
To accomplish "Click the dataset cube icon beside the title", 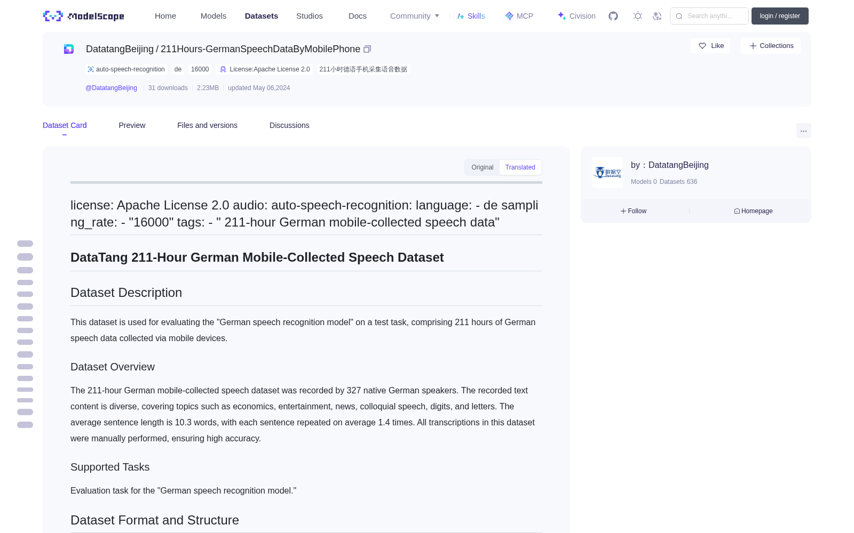I will click(69, 49).
